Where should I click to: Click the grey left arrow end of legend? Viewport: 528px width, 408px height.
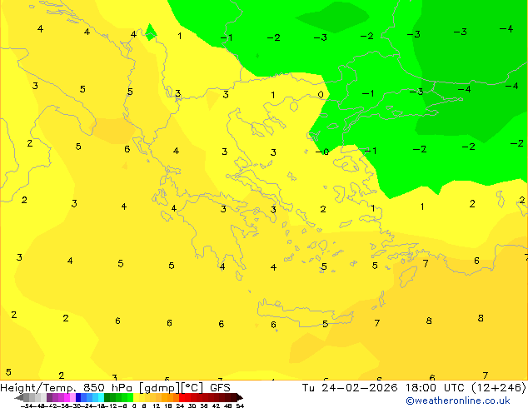[x=19, y=397]
